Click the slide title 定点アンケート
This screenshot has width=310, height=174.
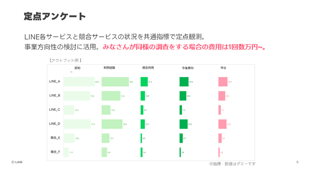(55, 16)
